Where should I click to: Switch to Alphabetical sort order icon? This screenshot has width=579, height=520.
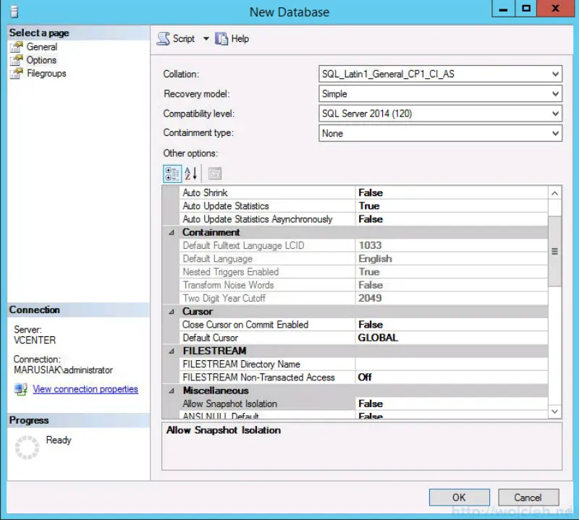tap(190, 173)
